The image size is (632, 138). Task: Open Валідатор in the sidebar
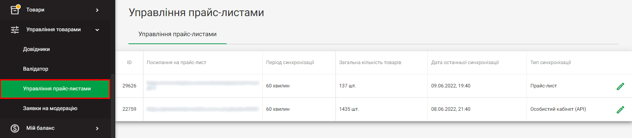[36, 69]
